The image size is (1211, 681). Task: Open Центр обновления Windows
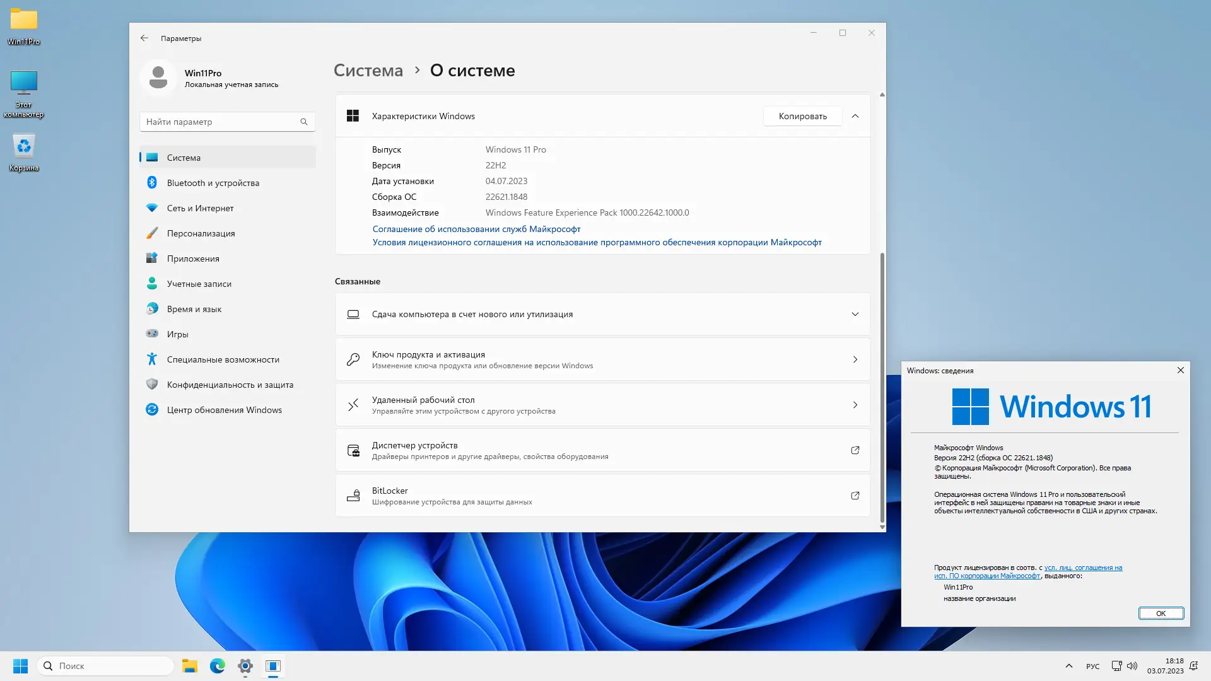click(x=224, y=410)
